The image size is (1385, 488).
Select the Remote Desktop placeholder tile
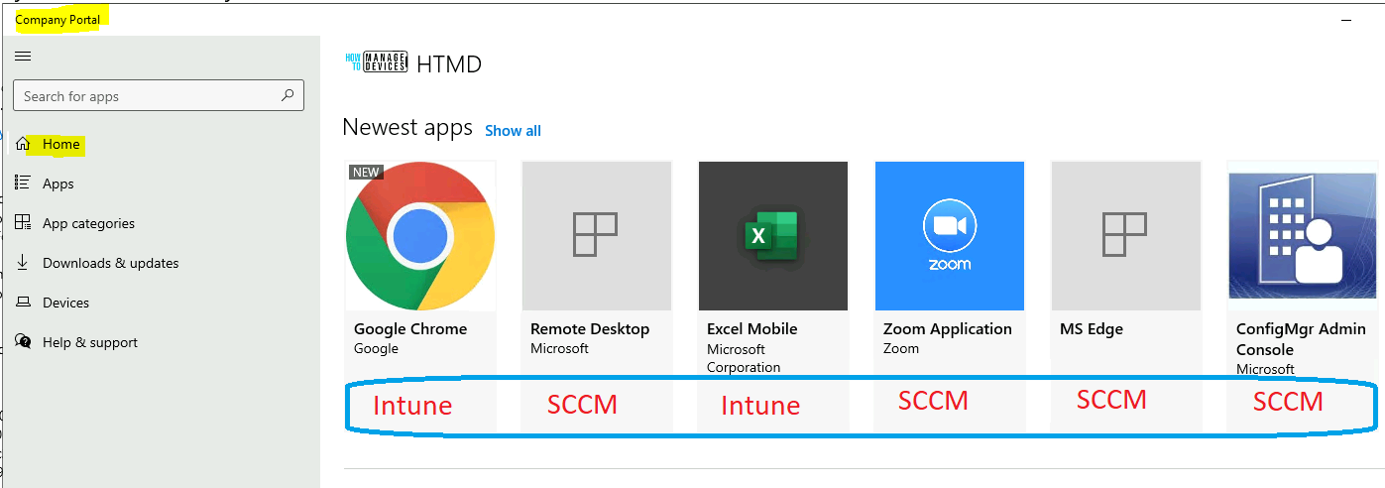pyautogui.click(x=597, y=236)
